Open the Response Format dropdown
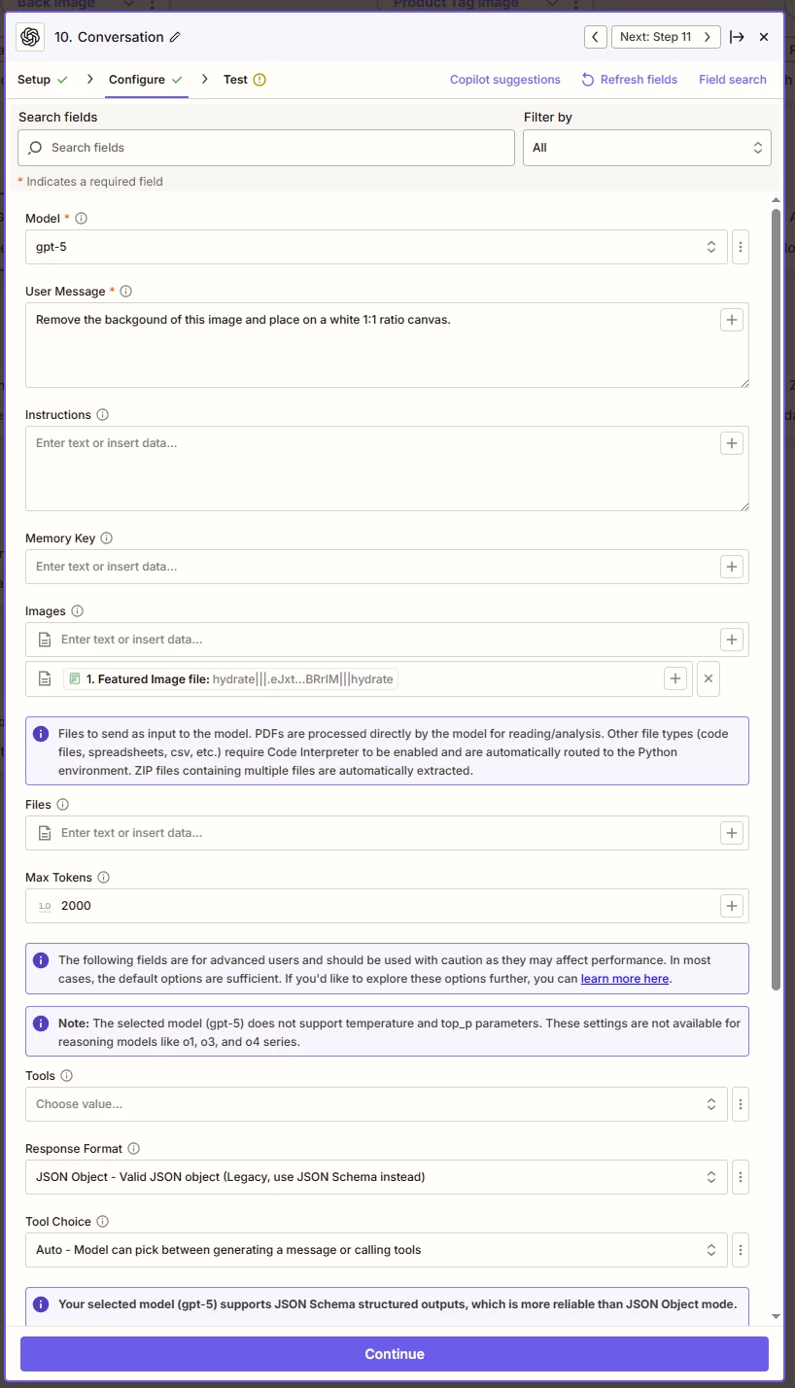Viewport: 795px width, 1388px height. click(x=376, y=1177)
